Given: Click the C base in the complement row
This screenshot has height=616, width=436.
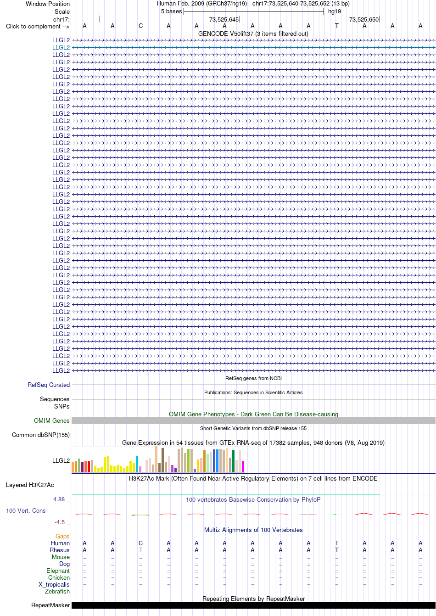Looking at the screenshot, I should point(140,26).
